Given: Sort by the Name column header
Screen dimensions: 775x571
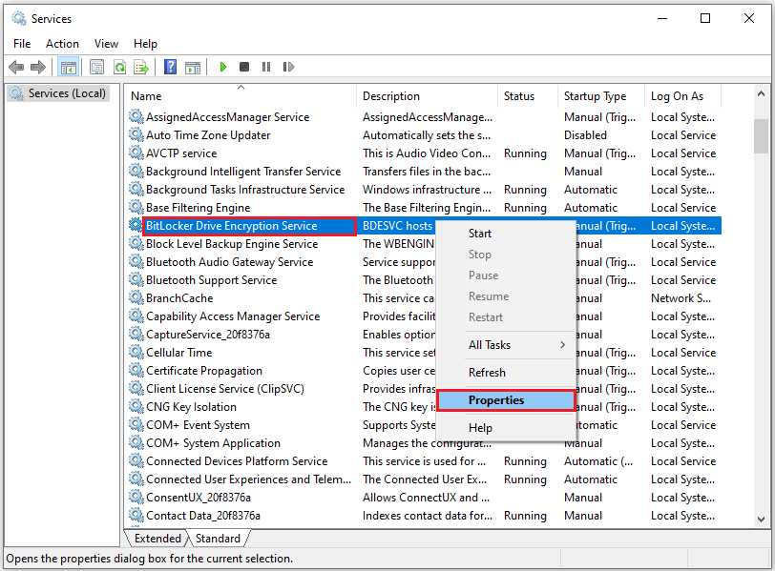Looking at the screenshot, I should [x=146, y=96].
